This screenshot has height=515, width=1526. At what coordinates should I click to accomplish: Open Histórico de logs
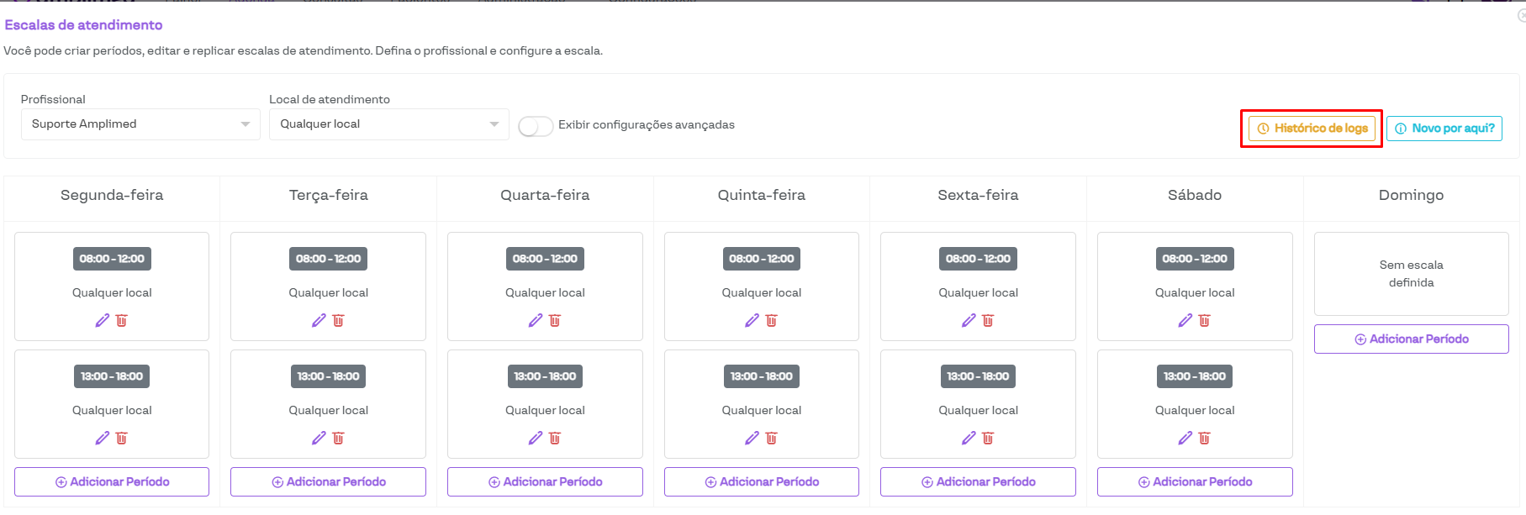(x=1312, y=129)
